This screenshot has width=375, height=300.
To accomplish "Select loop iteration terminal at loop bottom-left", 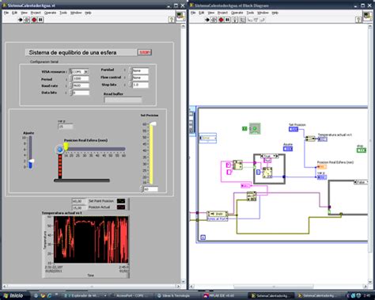I will 203,237.
